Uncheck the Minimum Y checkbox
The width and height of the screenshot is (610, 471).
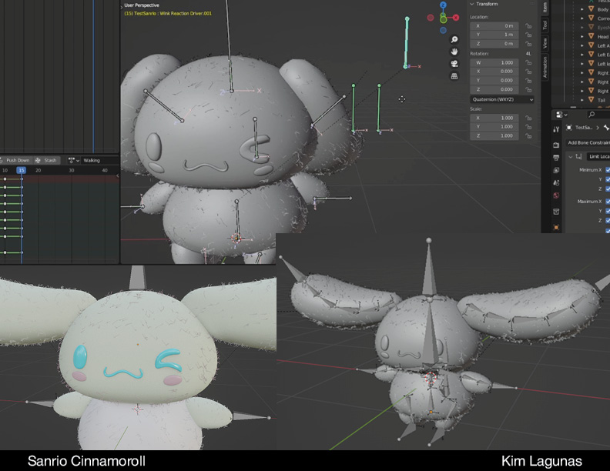pyautogui.click(x=608, y=179)
